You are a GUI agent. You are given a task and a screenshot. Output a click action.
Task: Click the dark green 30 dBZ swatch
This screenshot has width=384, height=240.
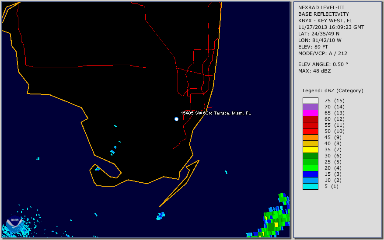coord(310,156)
